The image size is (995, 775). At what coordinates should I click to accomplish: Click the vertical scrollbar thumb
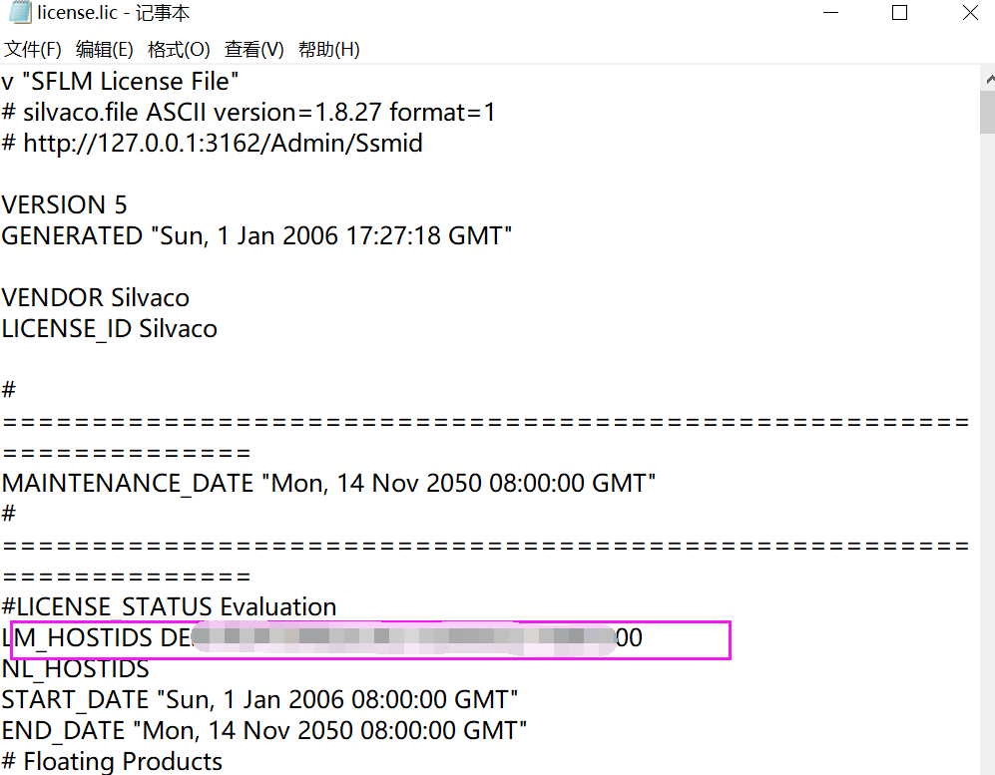(988, 113)
